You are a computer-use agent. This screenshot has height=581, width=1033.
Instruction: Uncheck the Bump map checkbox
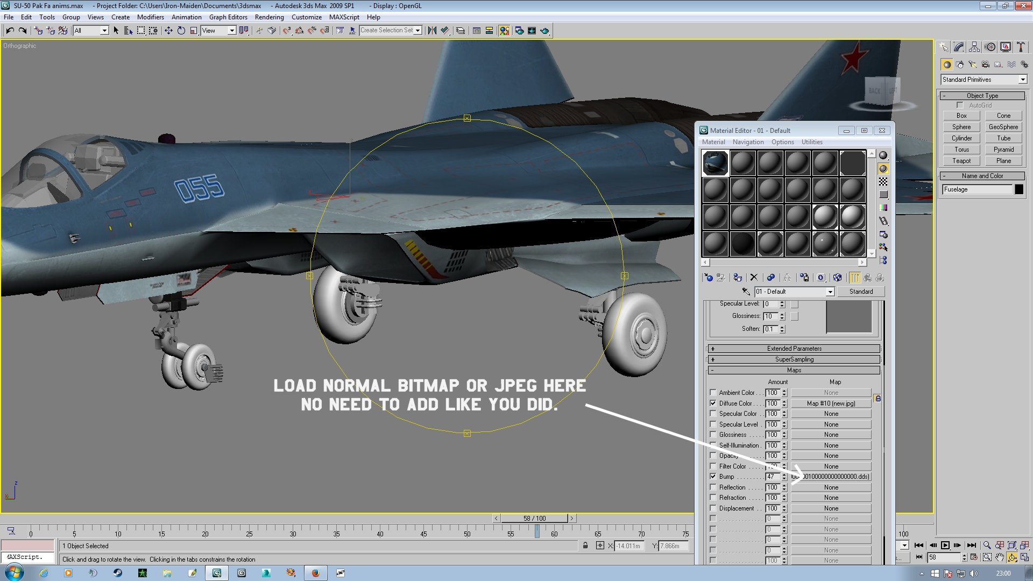point(713,477)
